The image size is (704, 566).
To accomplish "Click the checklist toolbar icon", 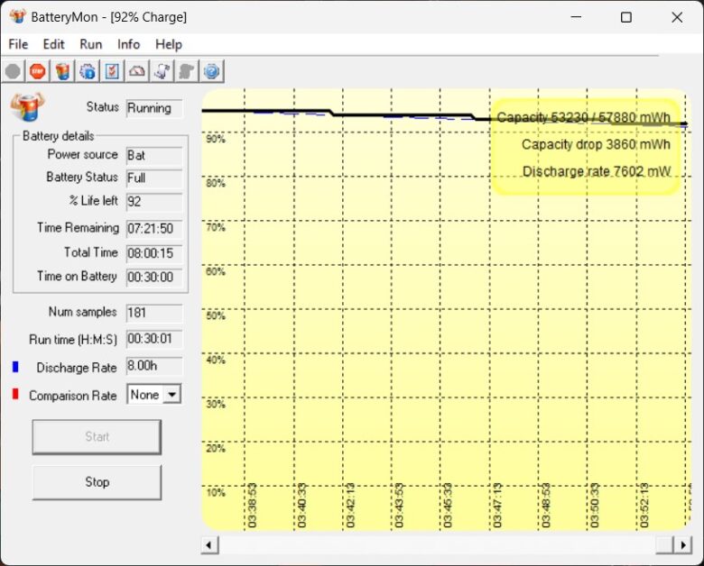I will click(112, 71).
